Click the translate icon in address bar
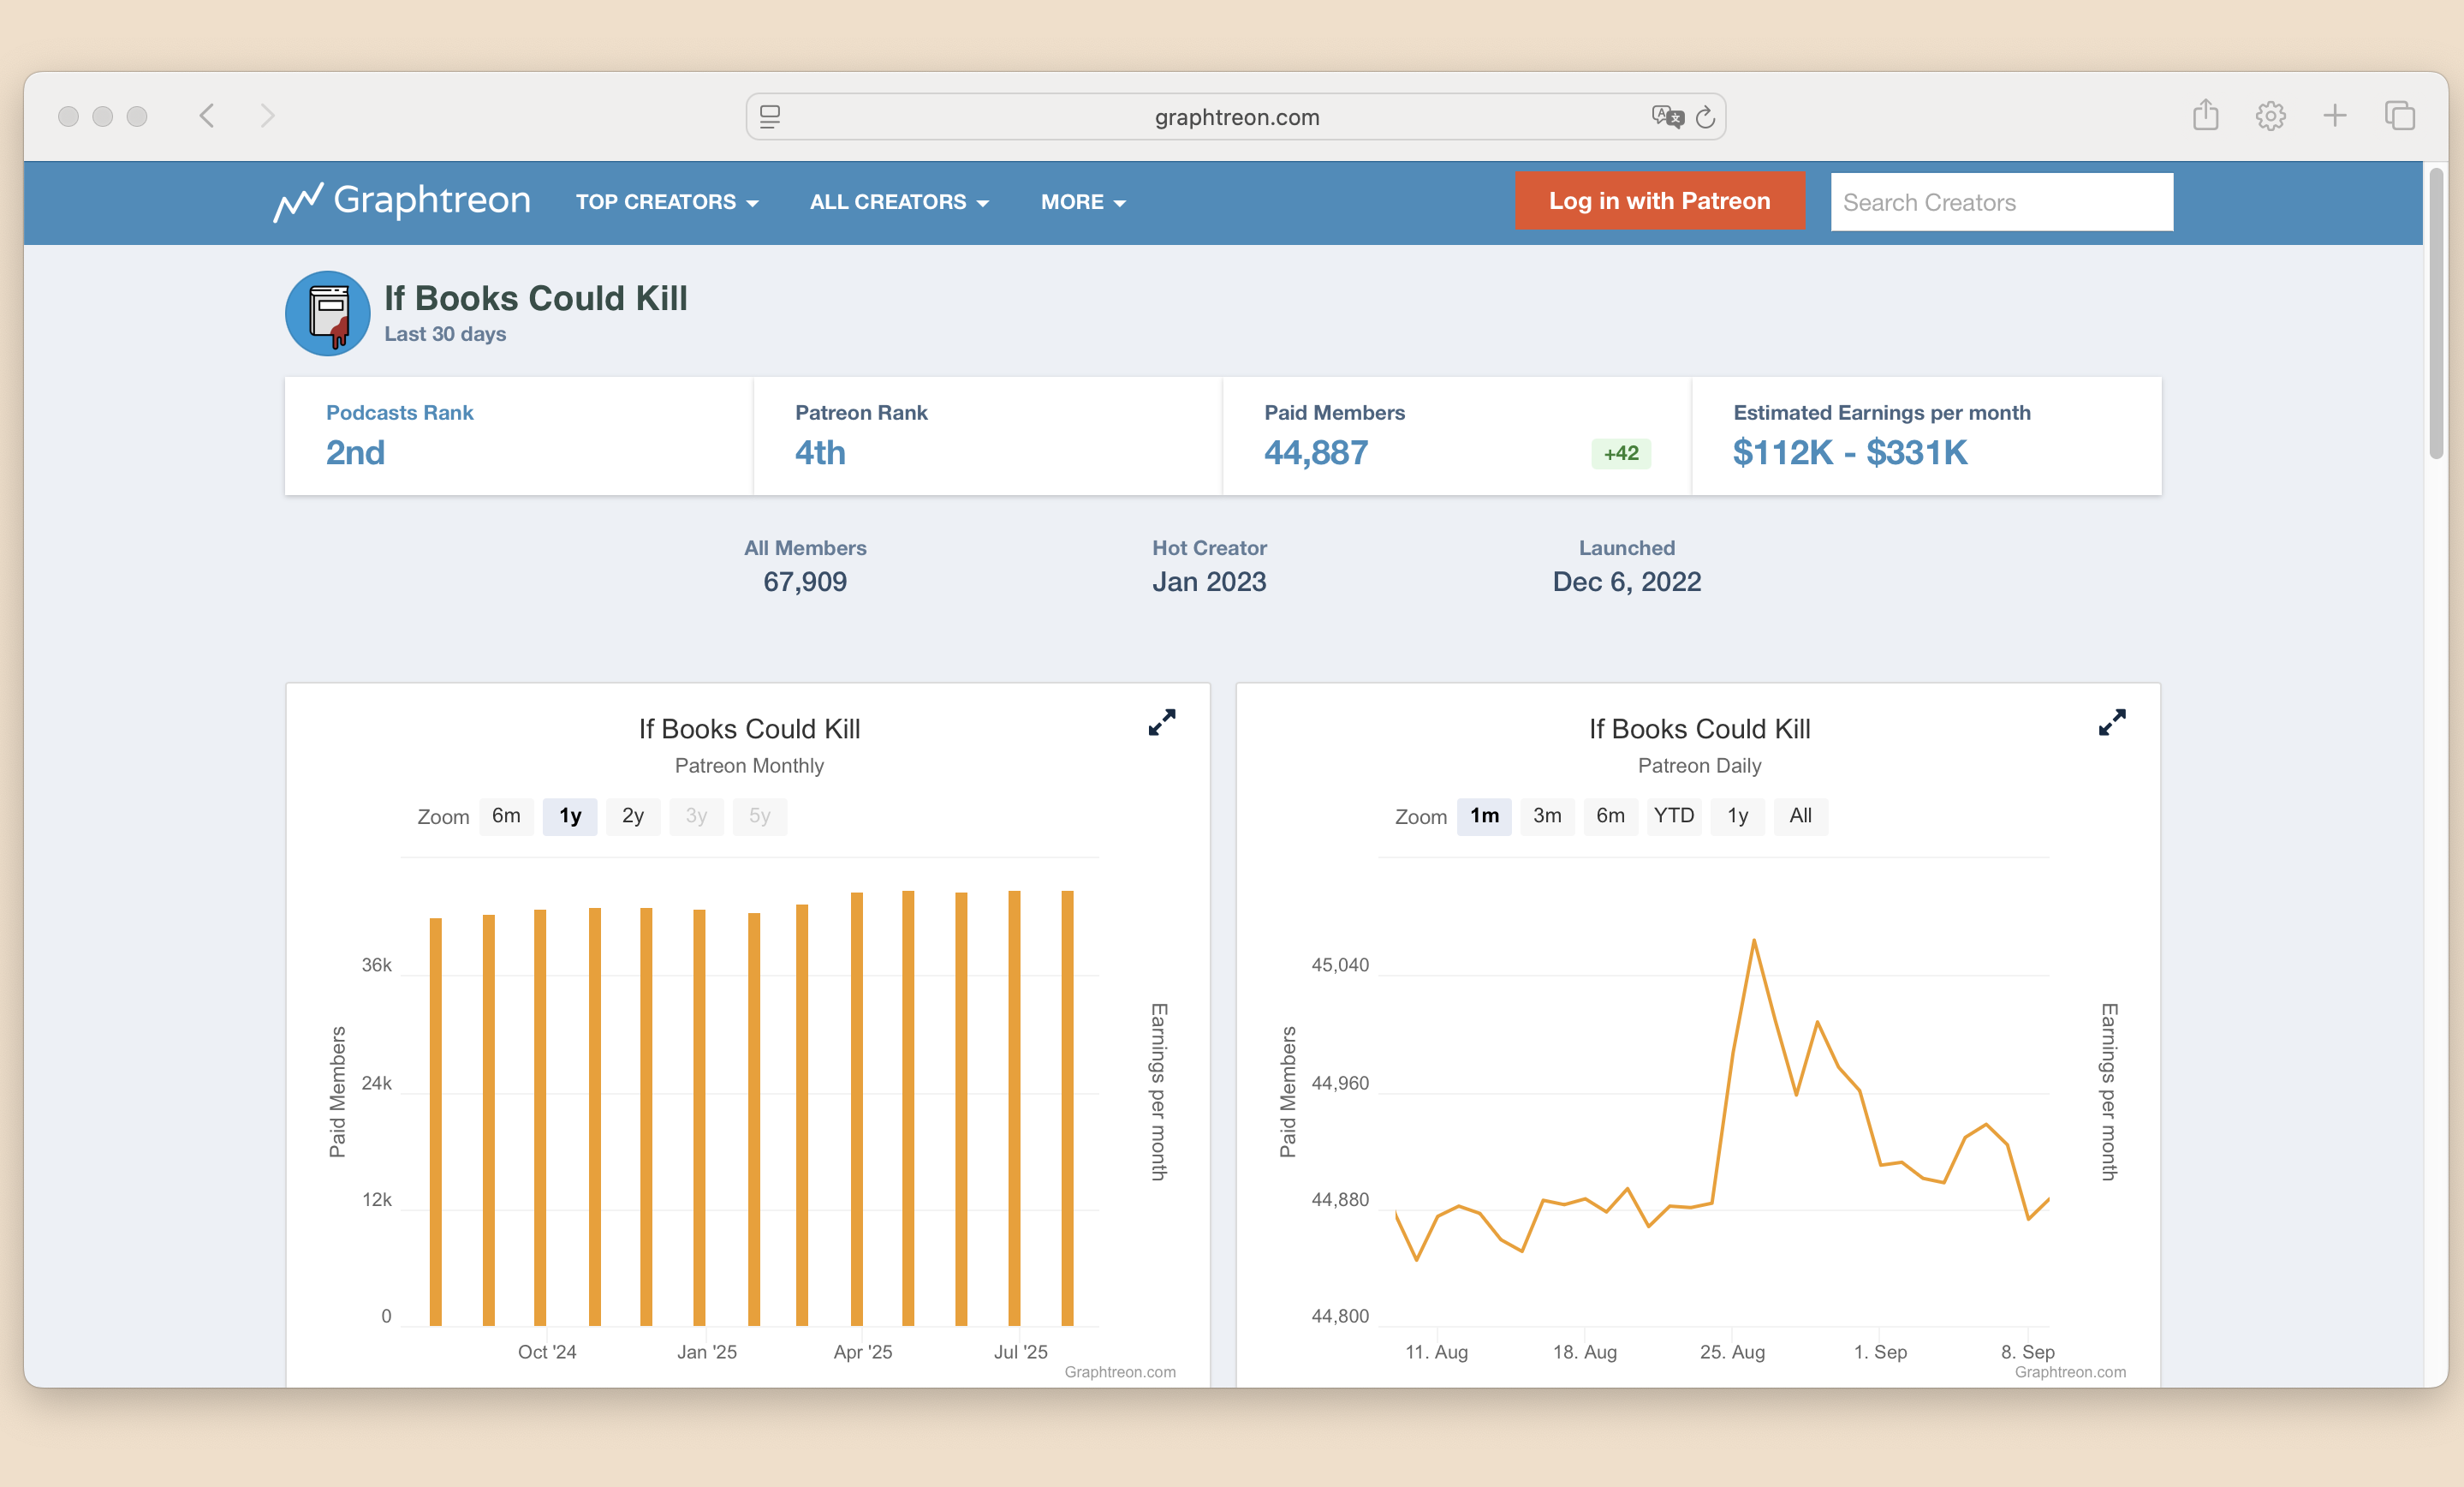This screenshot has height=1487, width=2464. (1666, 117)
